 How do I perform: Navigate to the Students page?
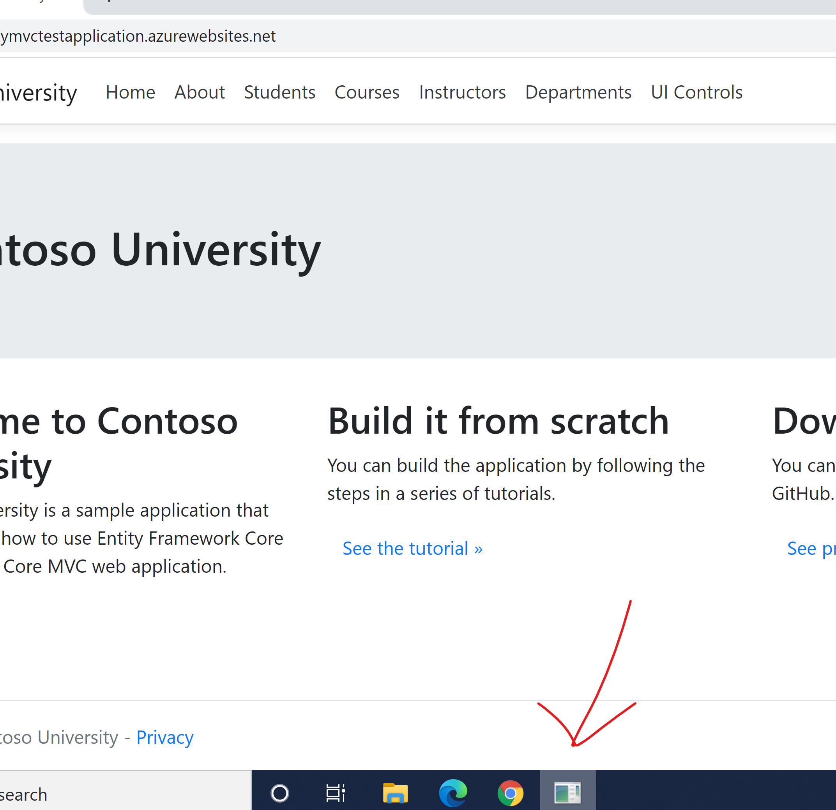(280, 92)
